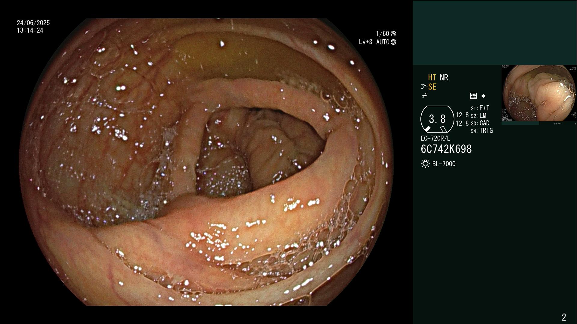Image resolution: width=577 pixels, height=324 pixels.
Task: Click the AUTO photometry icon
Action: pos(393,42)
